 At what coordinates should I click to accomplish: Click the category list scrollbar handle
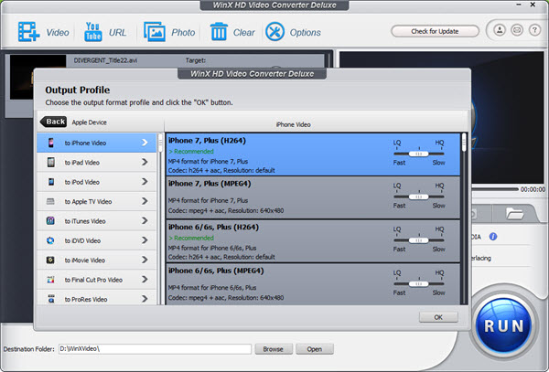tap(160, 143)
